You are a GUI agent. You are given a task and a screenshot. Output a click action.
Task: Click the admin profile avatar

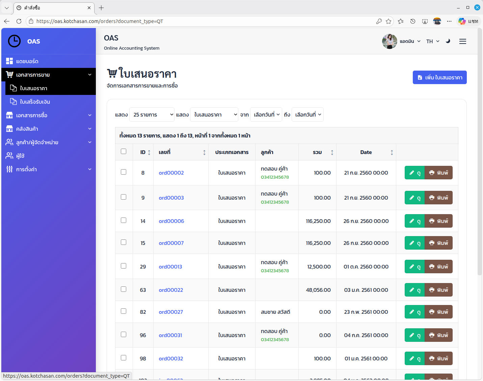[x=390, y=41]
